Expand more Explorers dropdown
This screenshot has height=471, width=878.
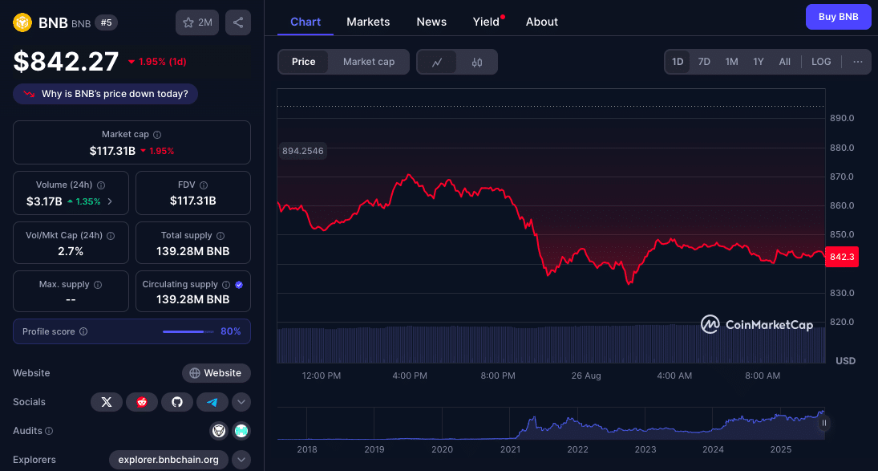click(241, 460)
